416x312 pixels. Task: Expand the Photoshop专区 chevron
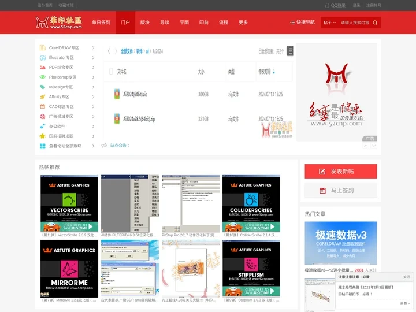pyautogui.click(x=93, y=77)
